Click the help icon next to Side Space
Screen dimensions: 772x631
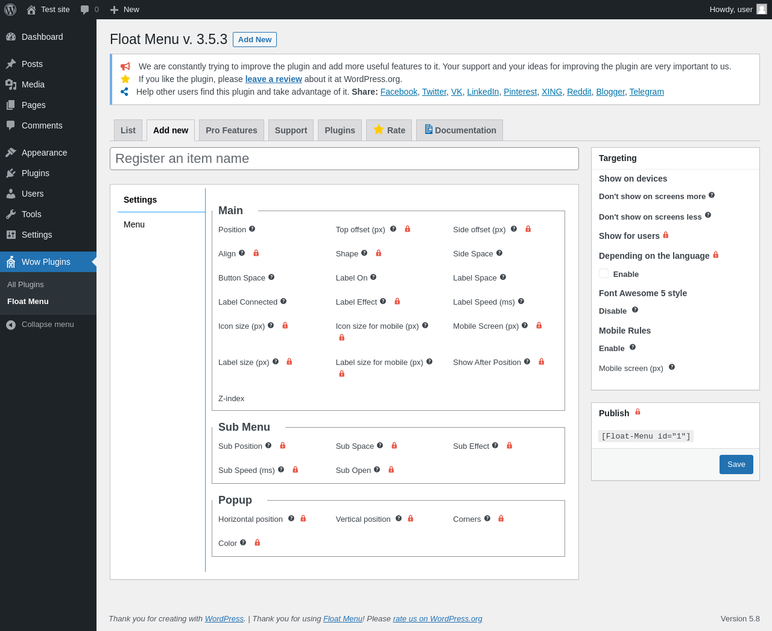tap(499, 253)
